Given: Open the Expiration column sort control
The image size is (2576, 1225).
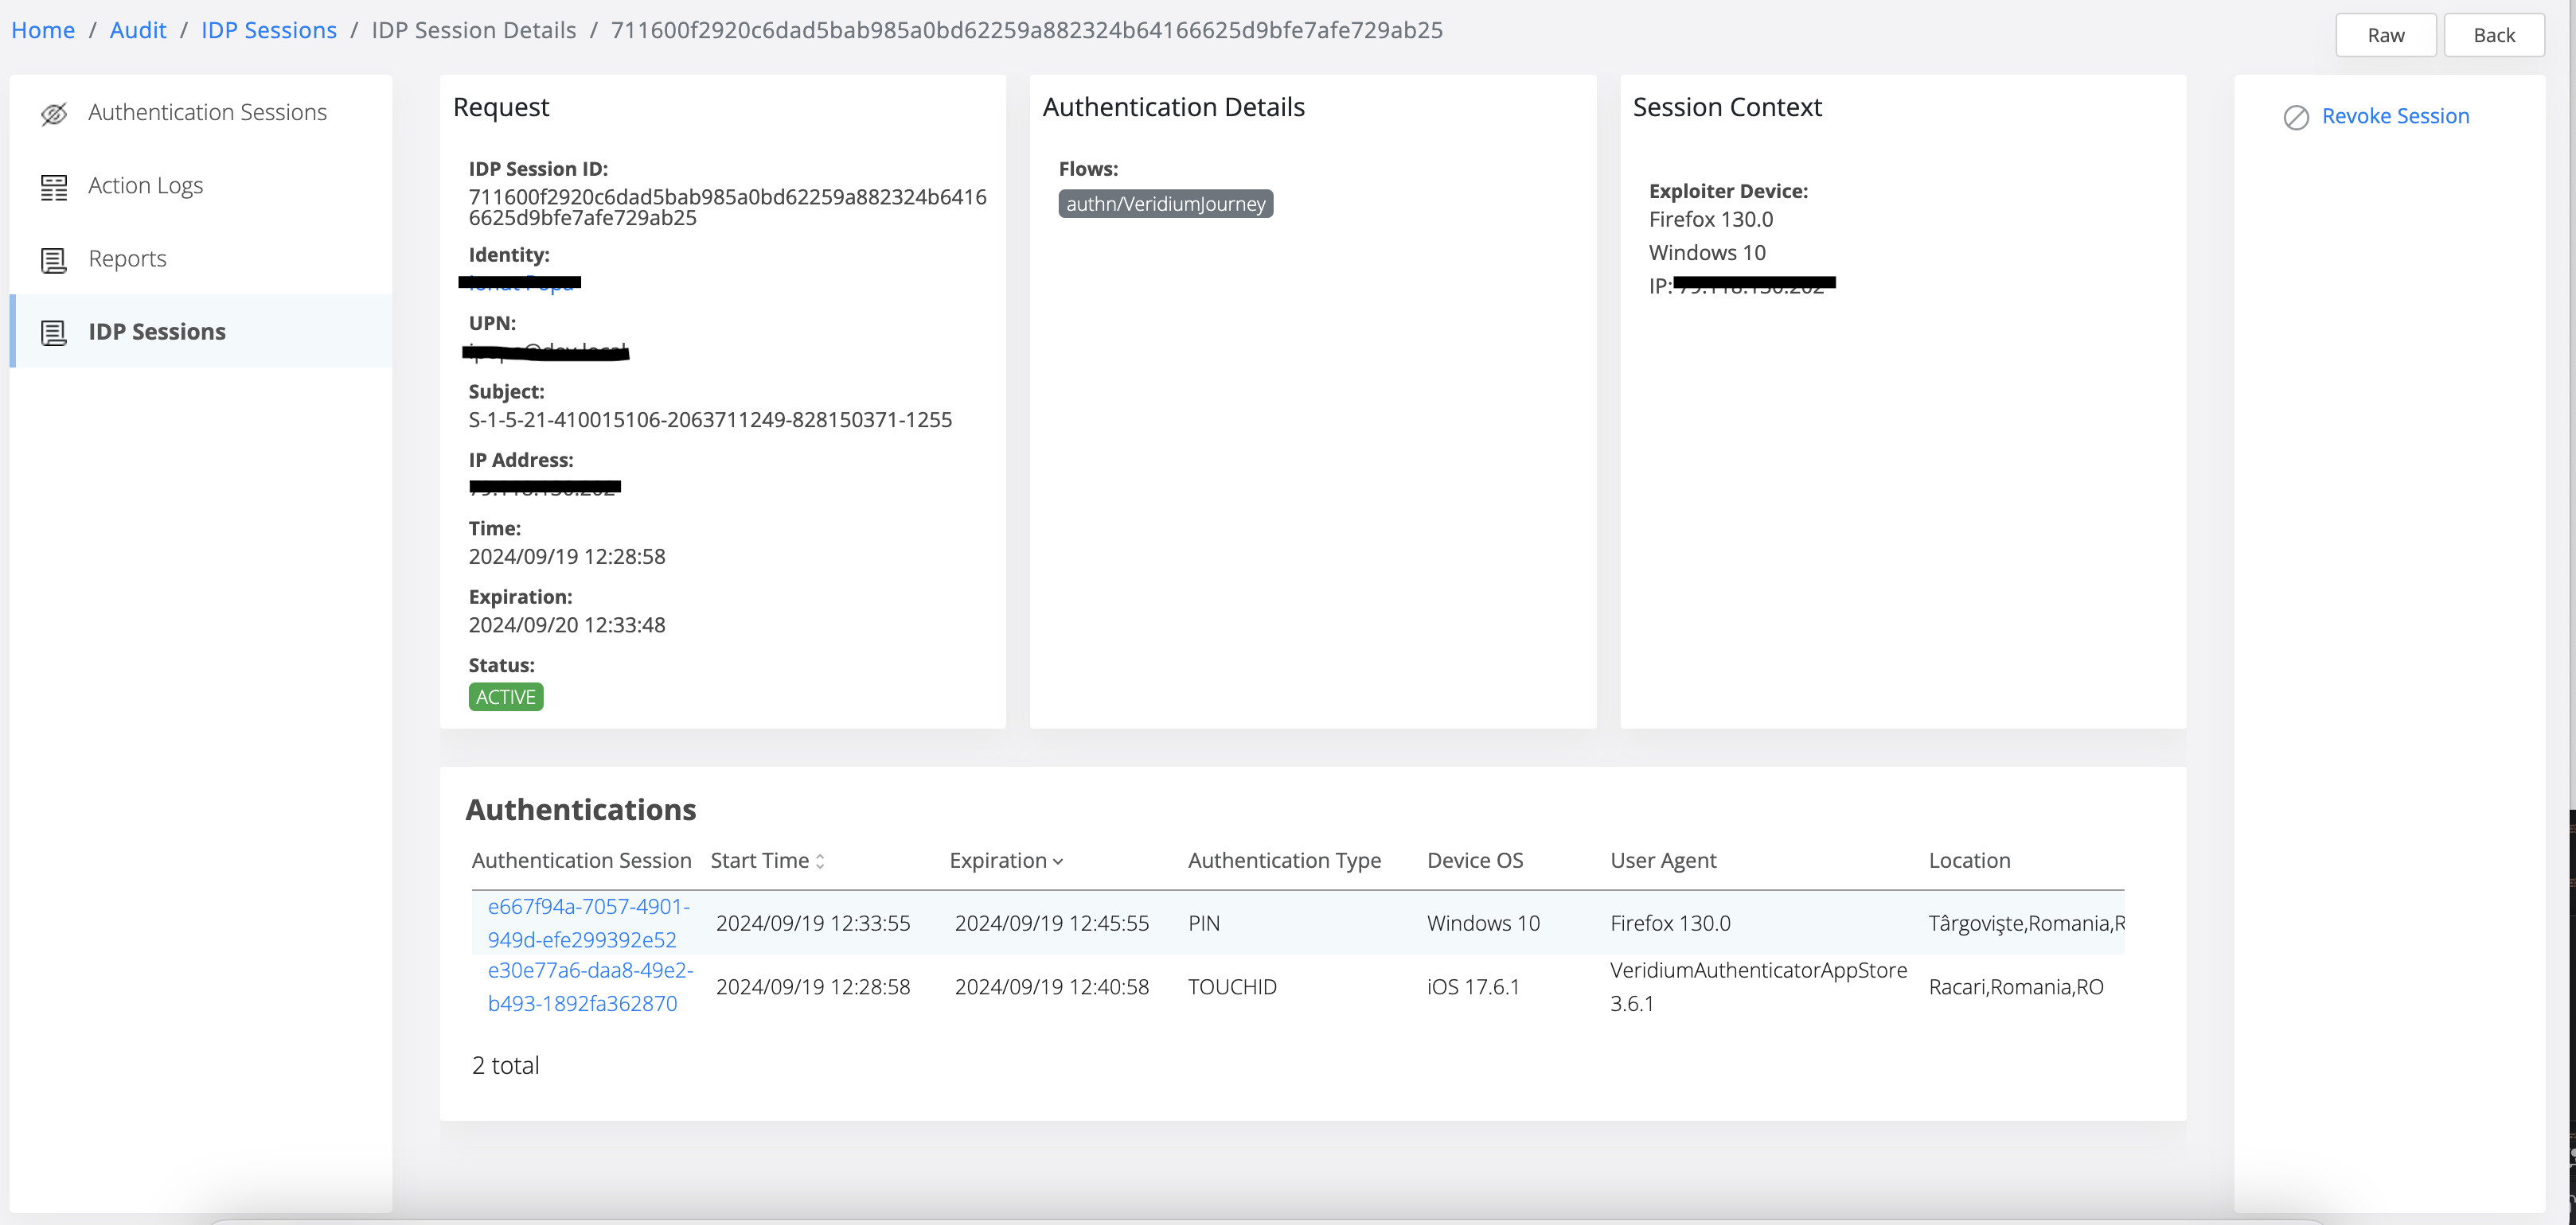Looking at the screenshot, I should coord(1058,861).
